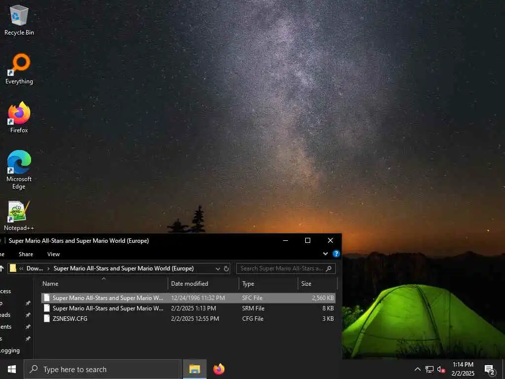
Task: Open the Recycle Bin desktop icon
Action: [19, 20]
